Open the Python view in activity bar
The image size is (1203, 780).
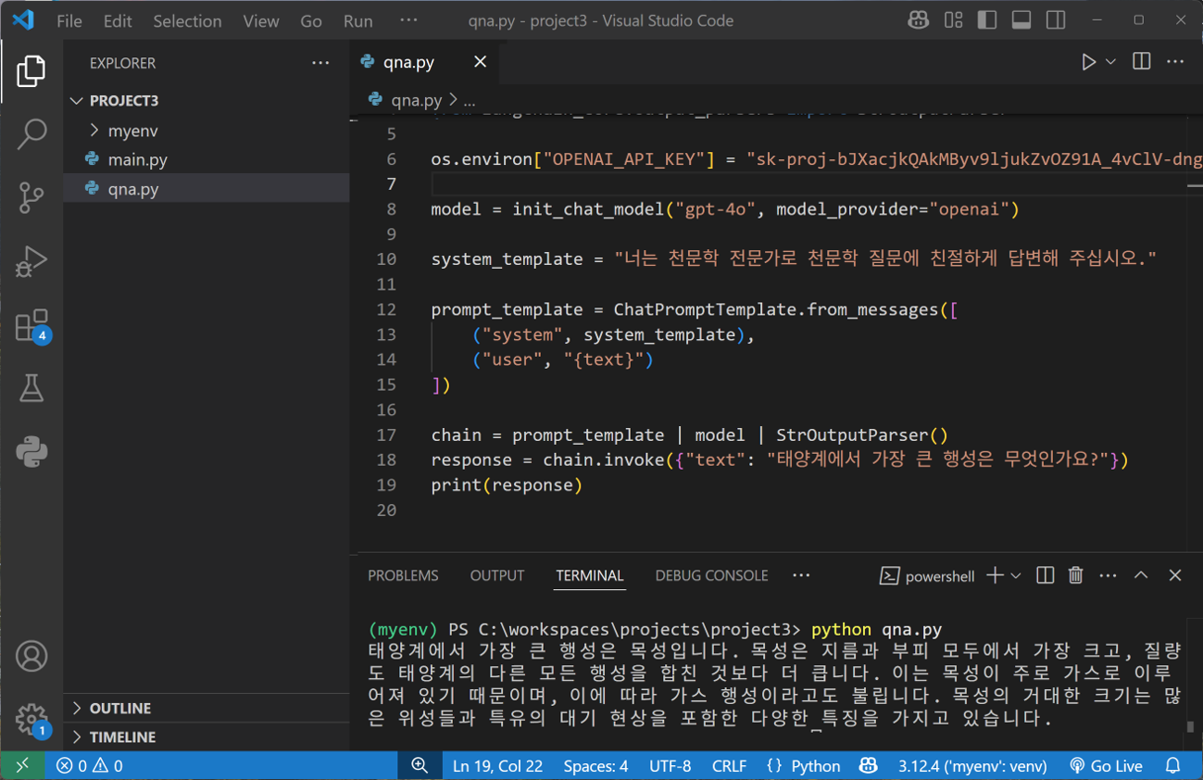point(31,452)
